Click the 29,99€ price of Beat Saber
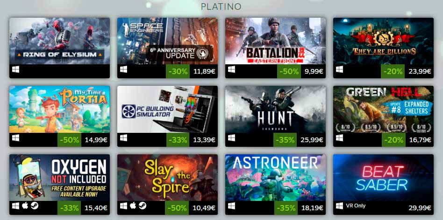The width and height of the screenshot is (443, 220). [420, 208]
